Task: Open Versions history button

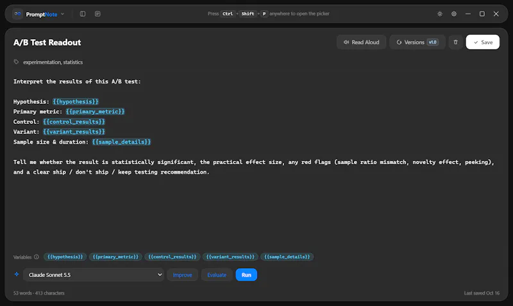Action: (417, 42)
